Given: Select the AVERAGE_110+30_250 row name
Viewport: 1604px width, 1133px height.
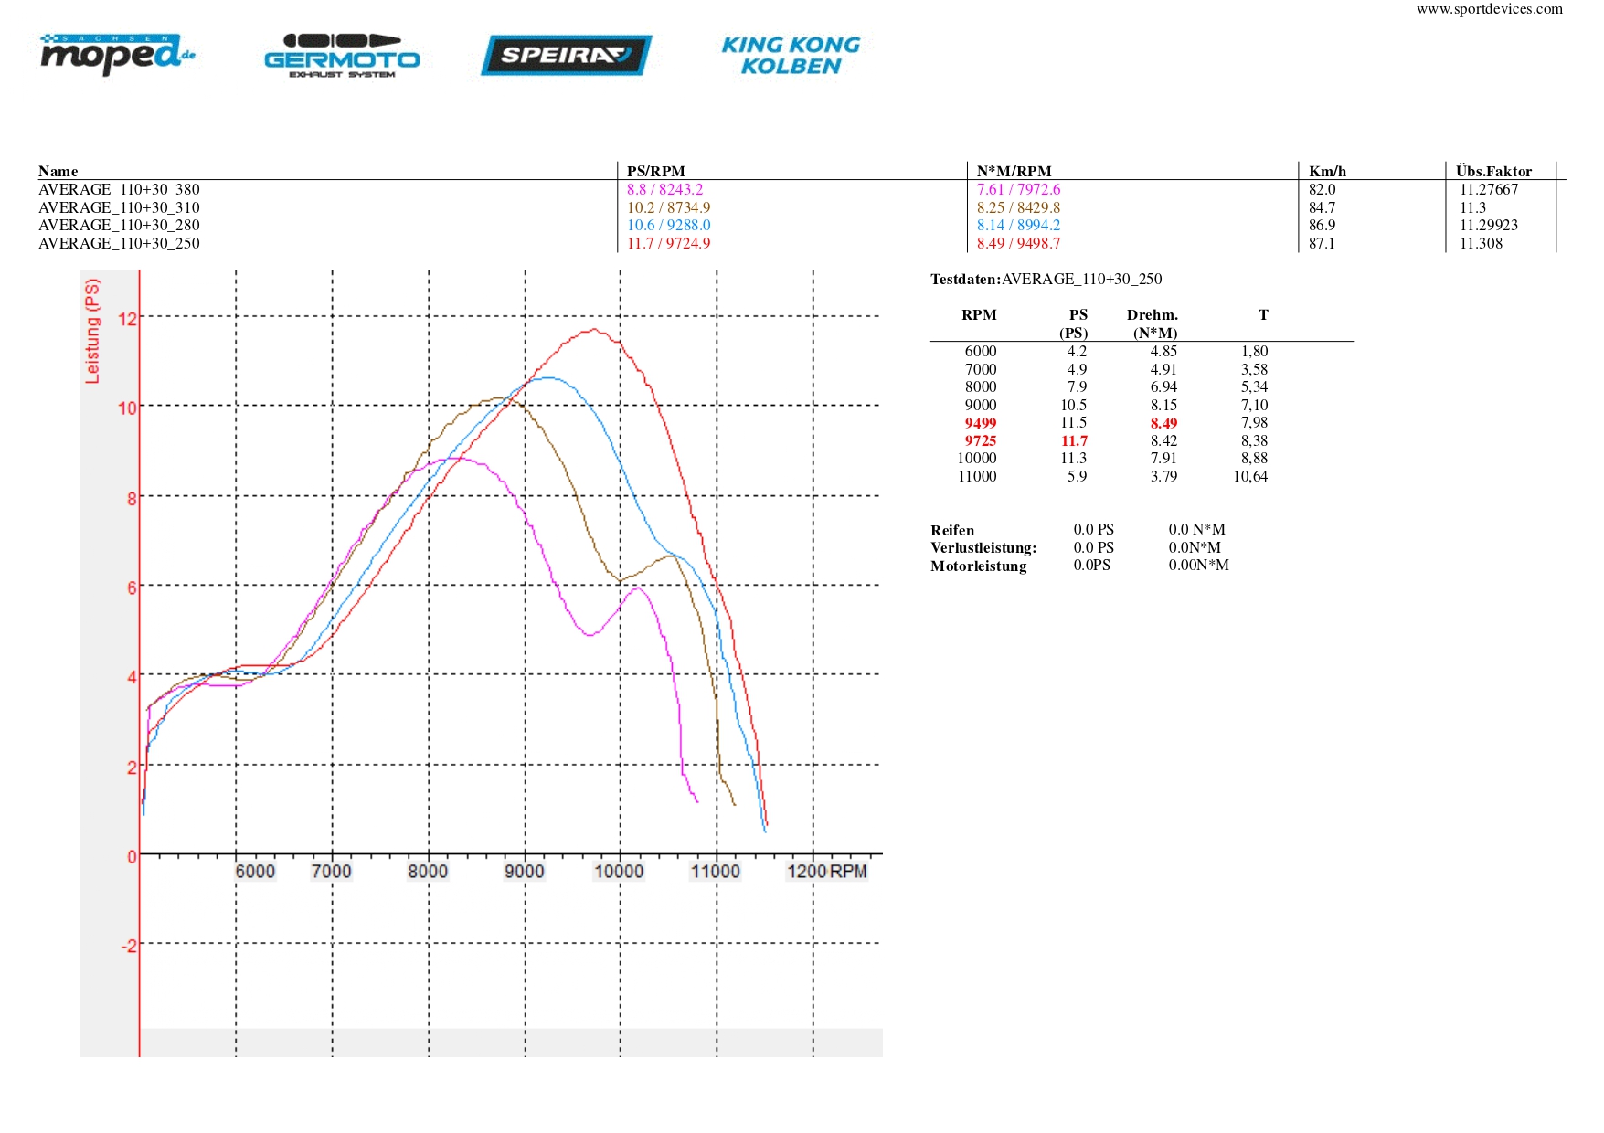Looking at the screenshot, I should pos(119,244).
